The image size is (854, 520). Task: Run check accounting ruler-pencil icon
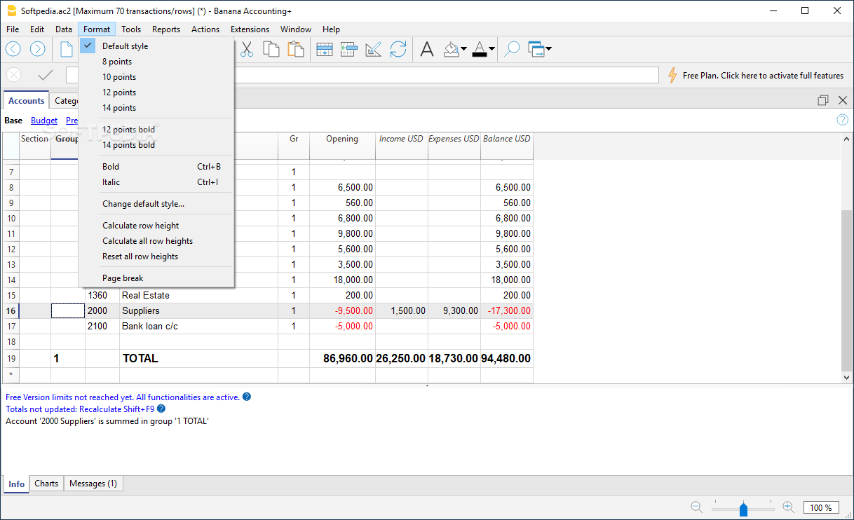tap(373, 49)
